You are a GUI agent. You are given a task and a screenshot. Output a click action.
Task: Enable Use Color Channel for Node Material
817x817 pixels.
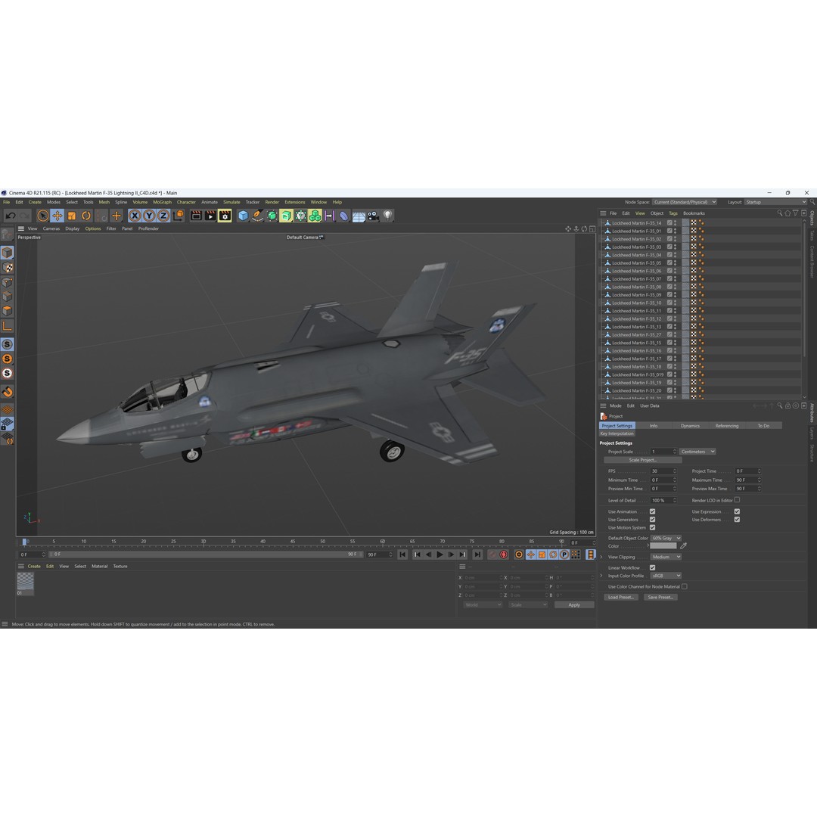685,587
